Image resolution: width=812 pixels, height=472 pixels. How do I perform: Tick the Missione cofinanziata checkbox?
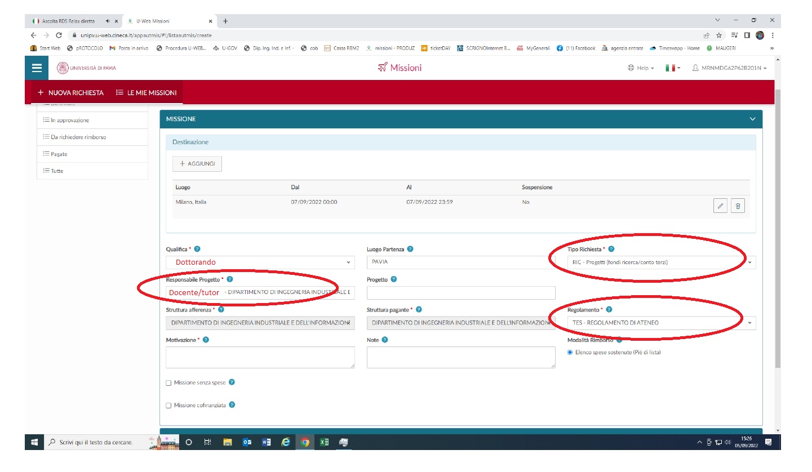tap(168, 406)
